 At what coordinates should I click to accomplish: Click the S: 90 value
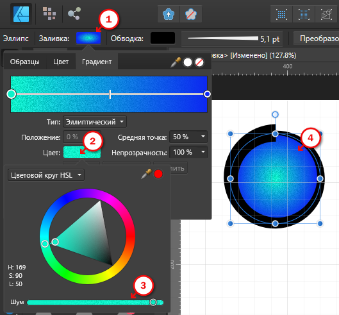click(x=16, y=276)
